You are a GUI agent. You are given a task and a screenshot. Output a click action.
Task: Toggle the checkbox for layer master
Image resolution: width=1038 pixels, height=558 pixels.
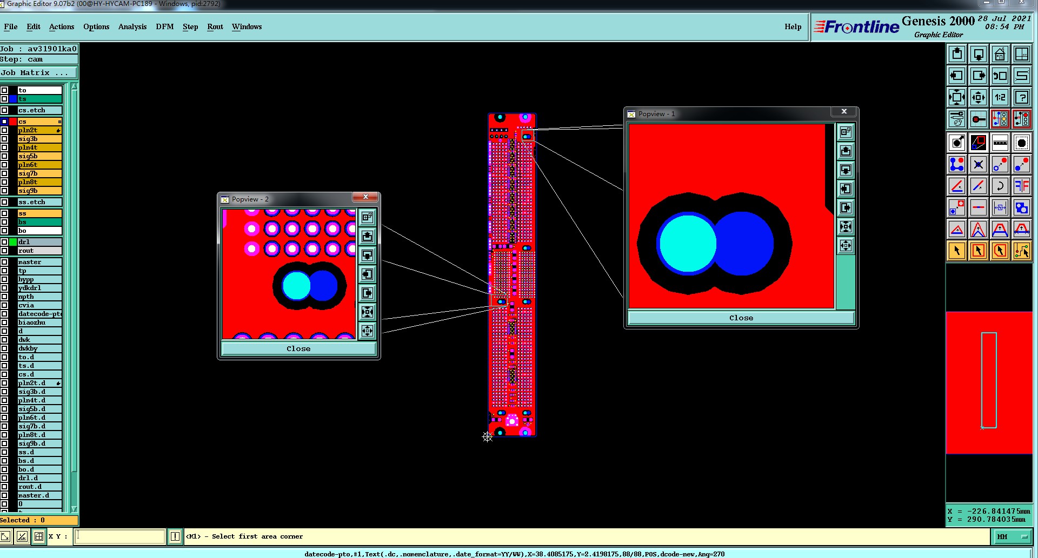(x=4, y=262)
